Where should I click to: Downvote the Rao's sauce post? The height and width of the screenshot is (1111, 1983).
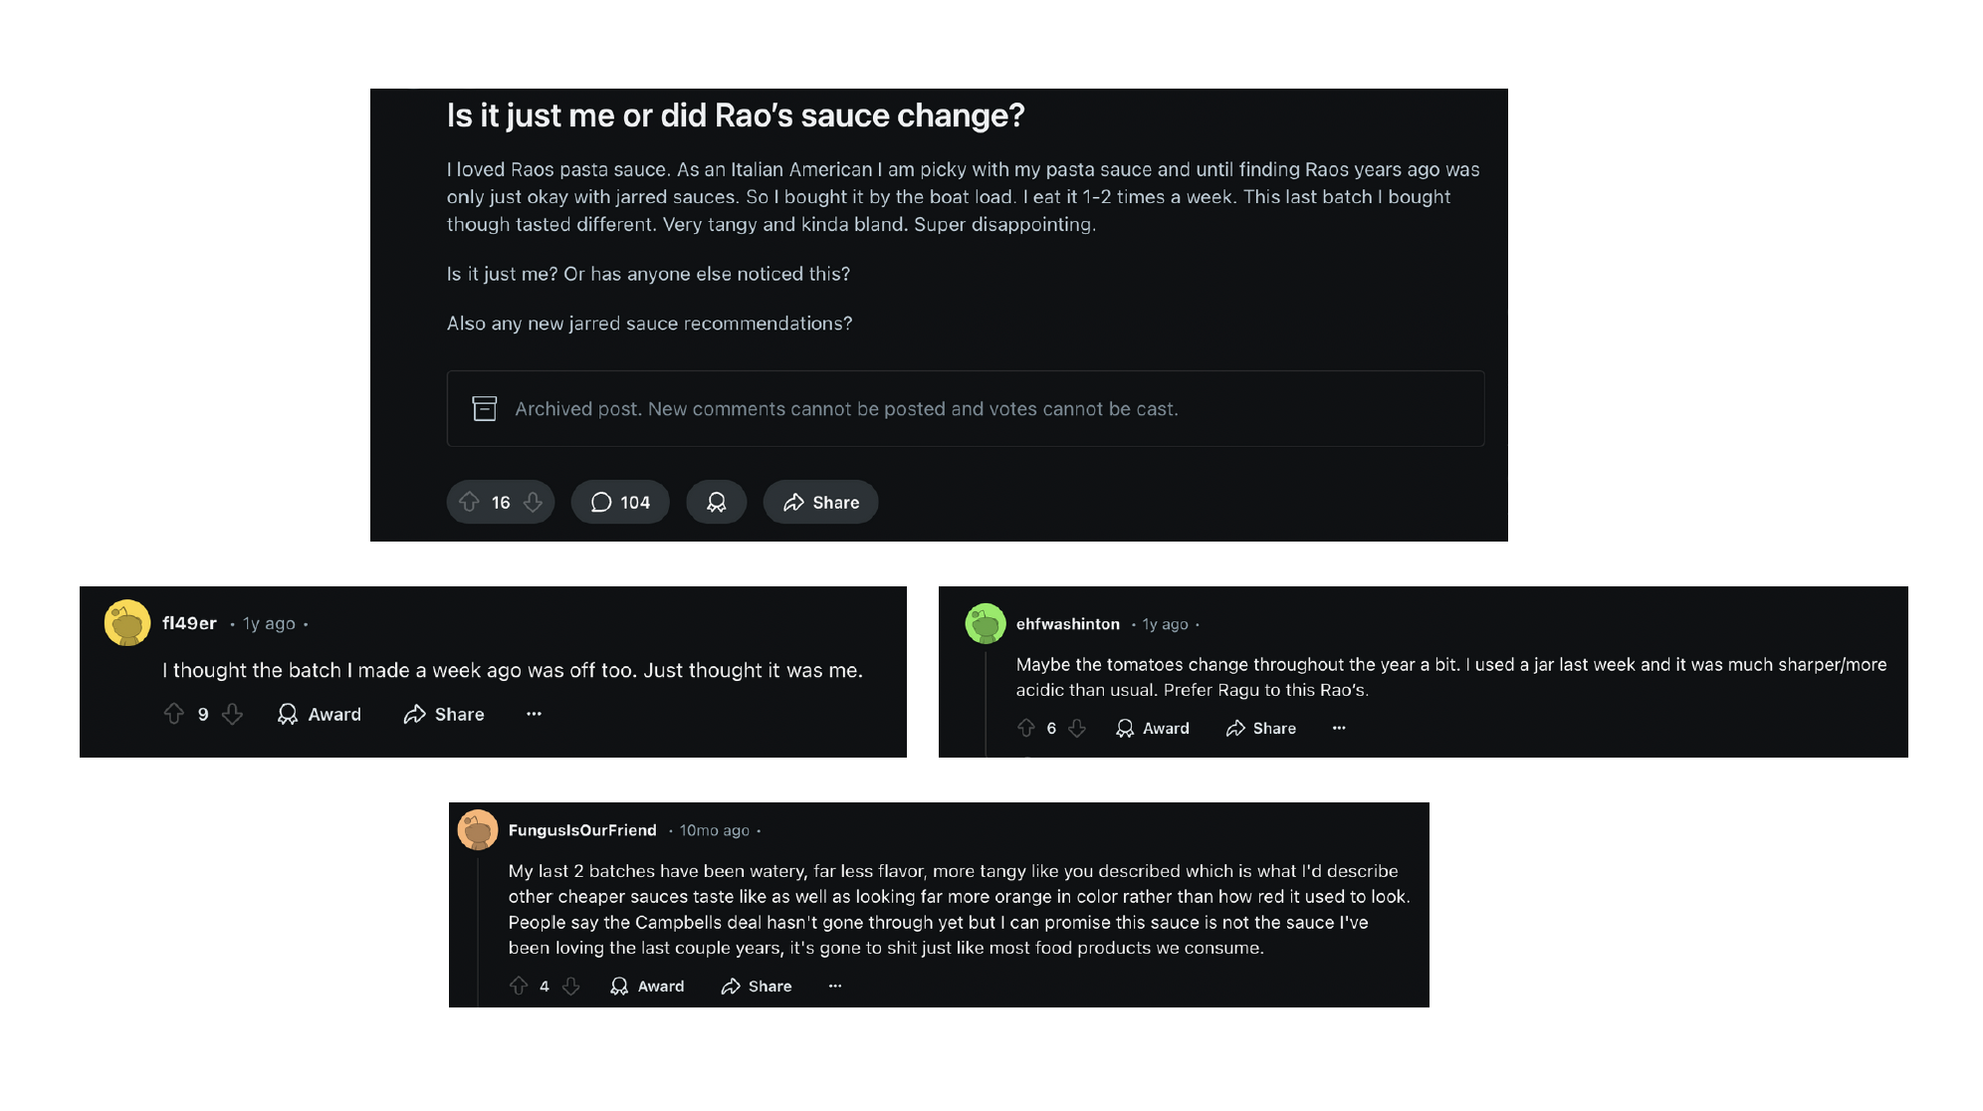point(534,503)
